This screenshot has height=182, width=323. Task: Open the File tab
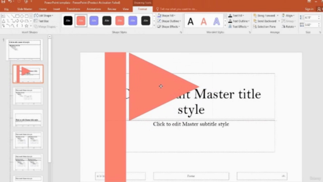7,9
